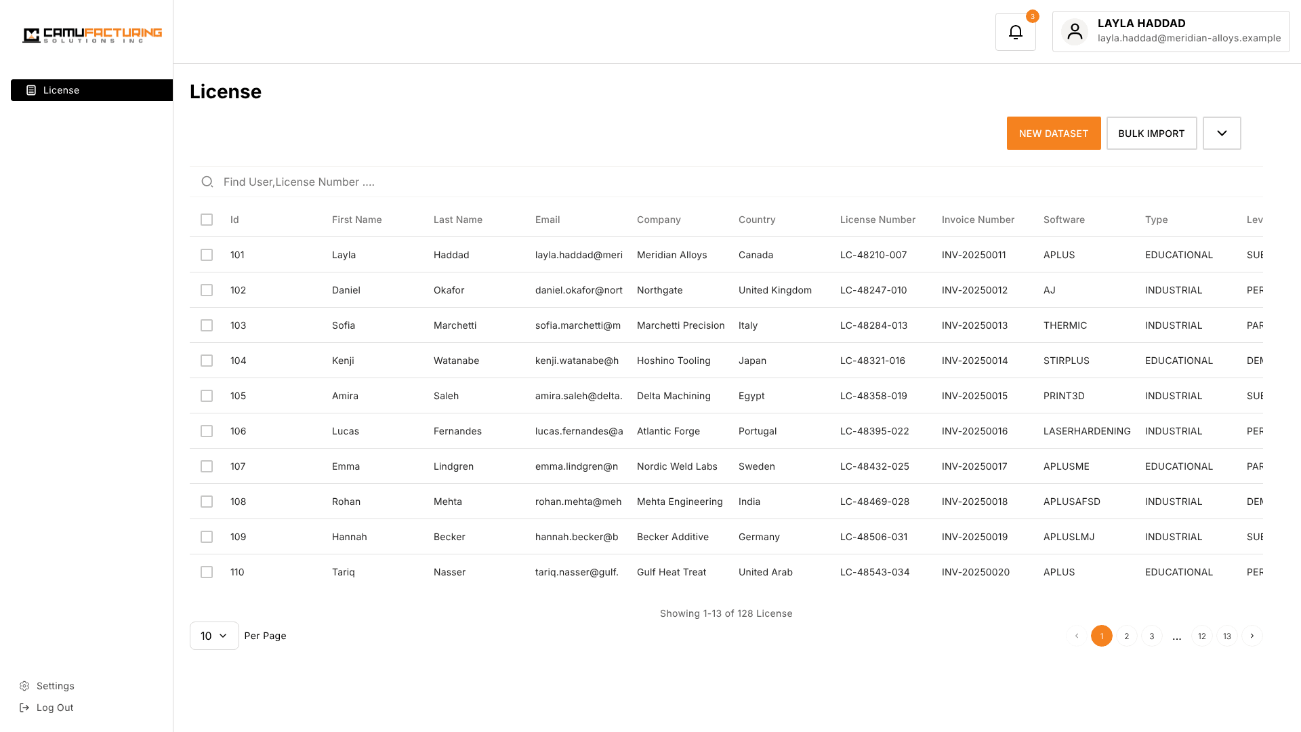Click the search magnifier icon
Viewport: 1301px width, 732px height.
(x=207, y=182)
